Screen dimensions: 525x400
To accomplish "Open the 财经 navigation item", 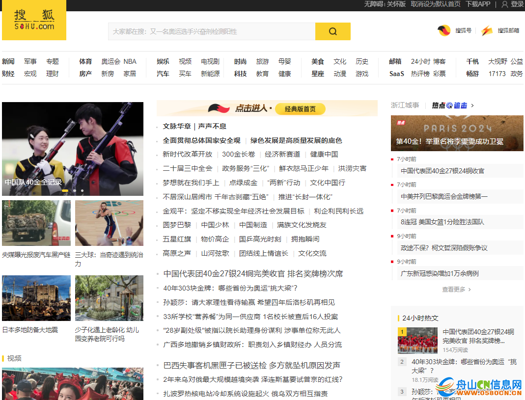I will point(8,74).
